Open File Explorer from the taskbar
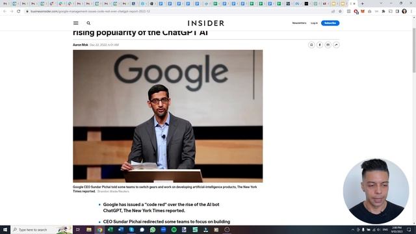Screen dimensions: 416x234 89,229
